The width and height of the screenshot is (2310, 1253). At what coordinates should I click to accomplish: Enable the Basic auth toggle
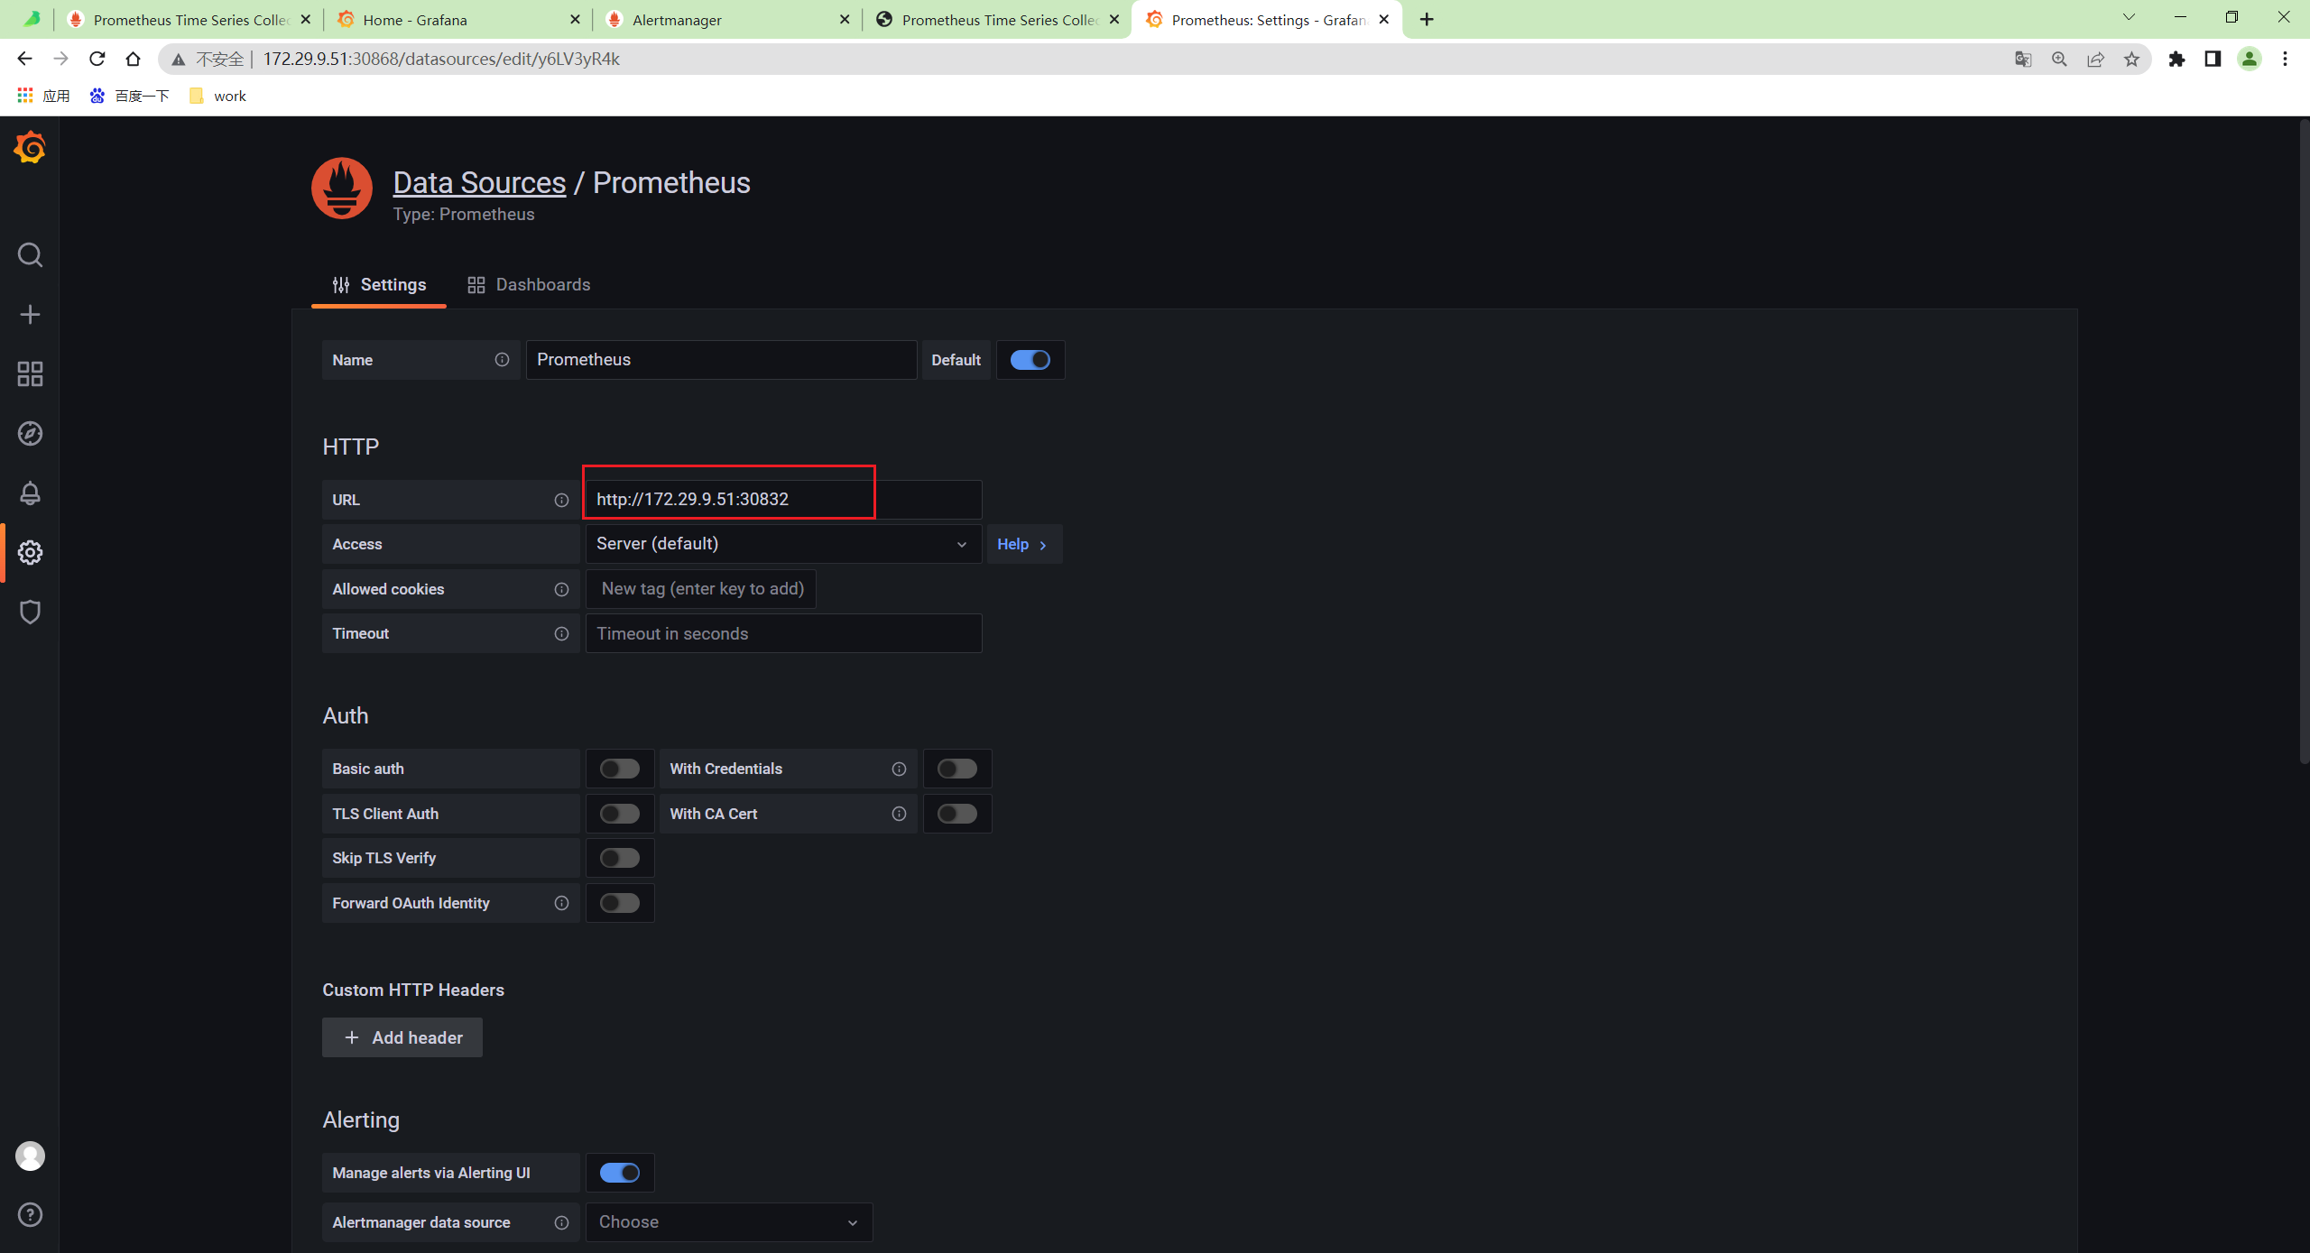tap(620, 769)
